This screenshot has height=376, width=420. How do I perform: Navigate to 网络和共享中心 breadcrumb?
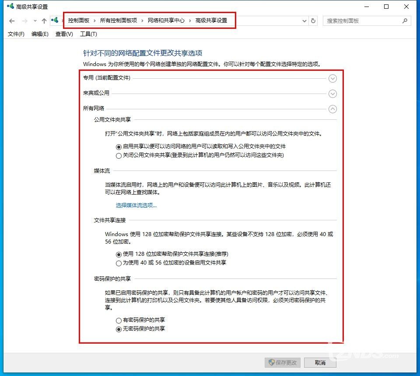166,21
